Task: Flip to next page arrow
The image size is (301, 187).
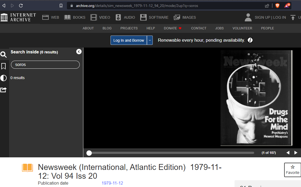Action: click(296, 153)
